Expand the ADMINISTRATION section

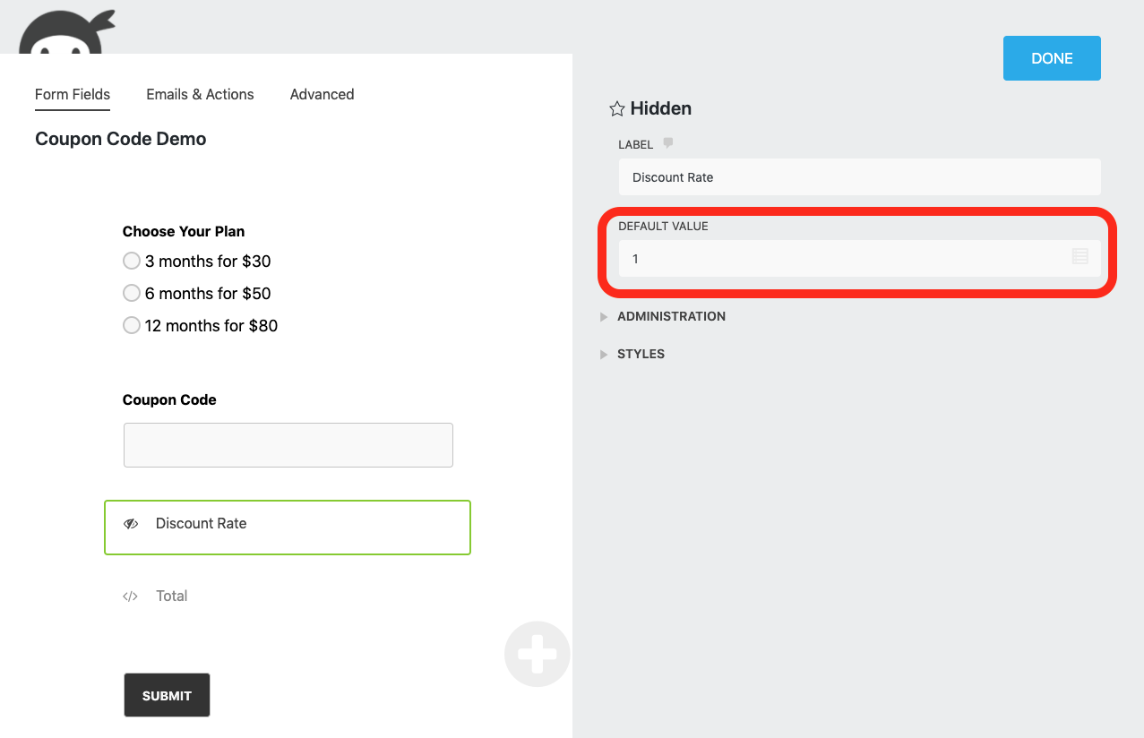point(671,316)
